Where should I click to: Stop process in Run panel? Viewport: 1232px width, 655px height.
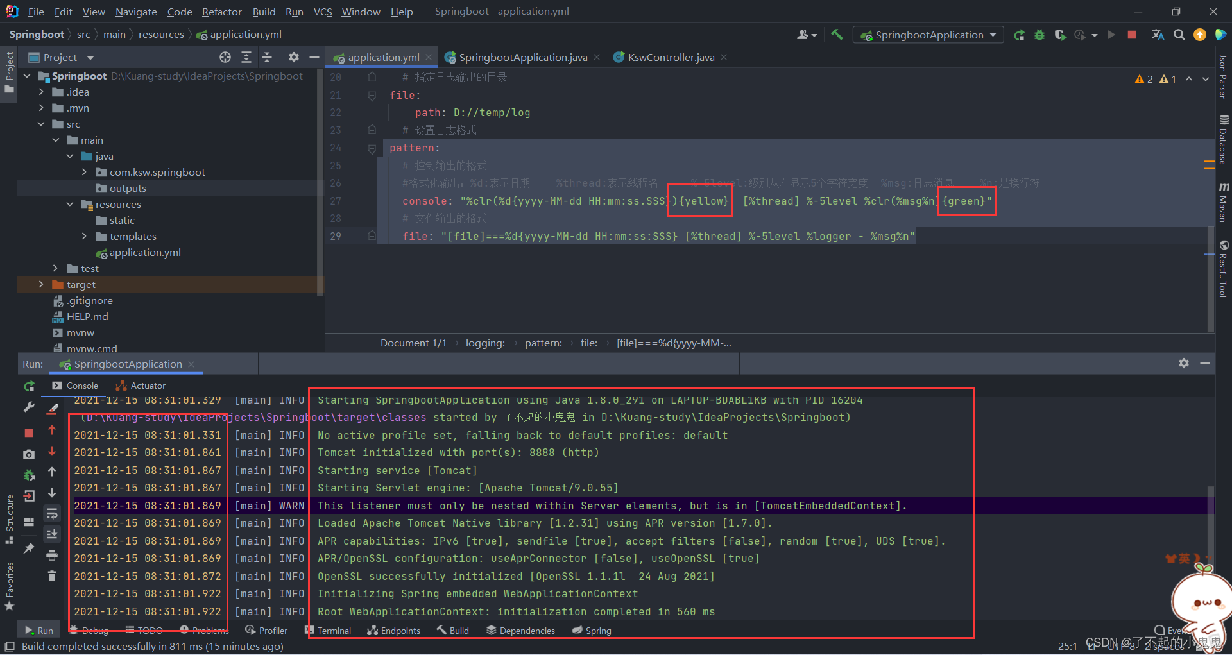[x=29, y=433]
